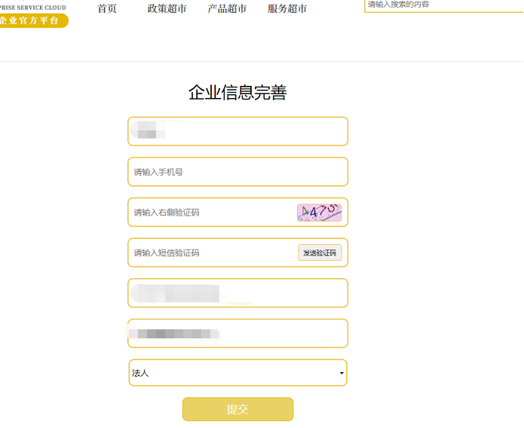The image size is (524, 428).
Task: Click the 企业信息完善 form heading
Action: [x=237, y=93]
